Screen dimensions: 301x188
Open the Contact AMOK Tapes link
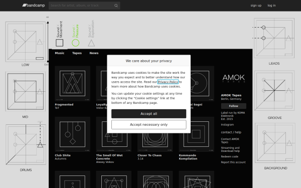tap(230, 140)
